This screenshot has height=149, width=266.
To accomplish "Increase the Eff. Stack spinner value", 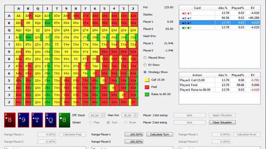I will (102, 114).
